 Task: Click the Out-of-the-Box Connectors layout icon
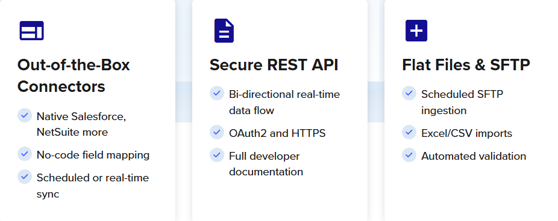click(x=32, y=31)
